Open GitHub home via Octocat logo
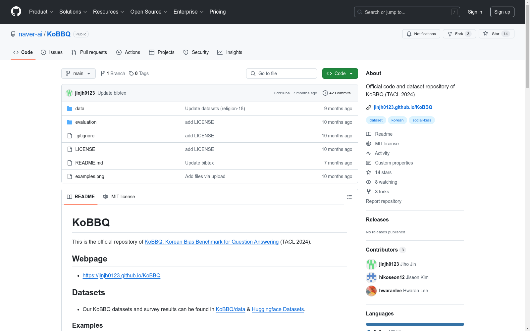 click(x=16, y=12)
